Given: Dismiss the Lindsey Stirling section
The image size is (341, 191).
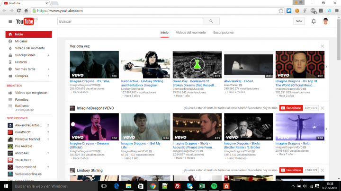Looking at the screenshot, I should click(x=323, y=170).
